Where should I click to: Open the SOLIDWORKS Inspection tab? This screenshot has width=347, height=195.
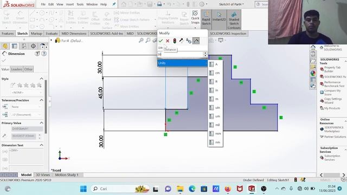pyautogui.click(x=228, y=34)
